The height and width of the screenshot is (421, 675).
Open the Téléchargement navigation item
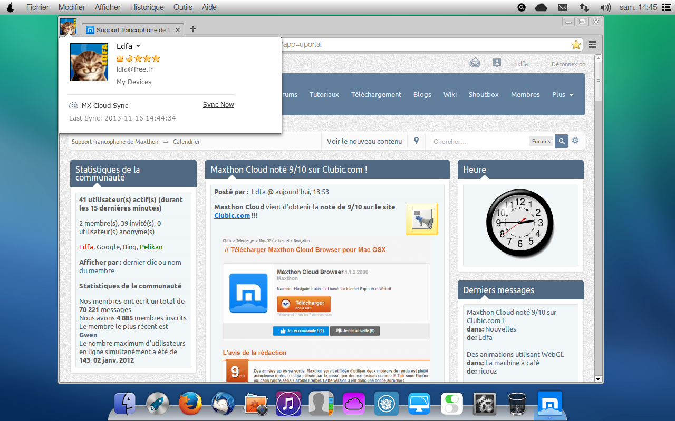coord(377,95)
